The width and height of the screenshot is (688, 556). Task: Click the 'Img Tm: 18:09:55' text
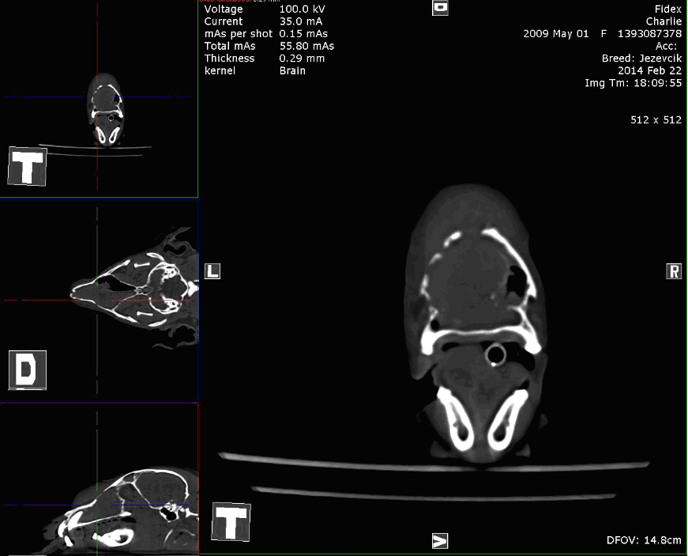point(633,83)
